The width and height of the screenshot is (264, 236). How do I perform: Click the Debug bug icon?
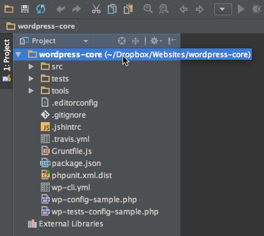pyautogui.click(x=257, y=10)
